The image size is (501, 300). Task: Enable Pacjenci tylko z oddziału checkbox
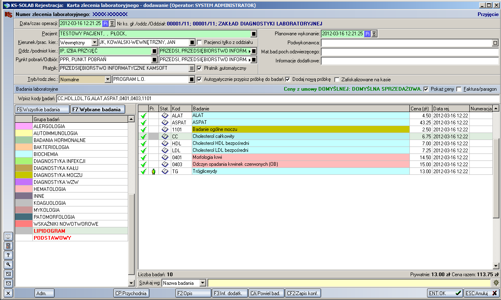[x=200, y=42]
